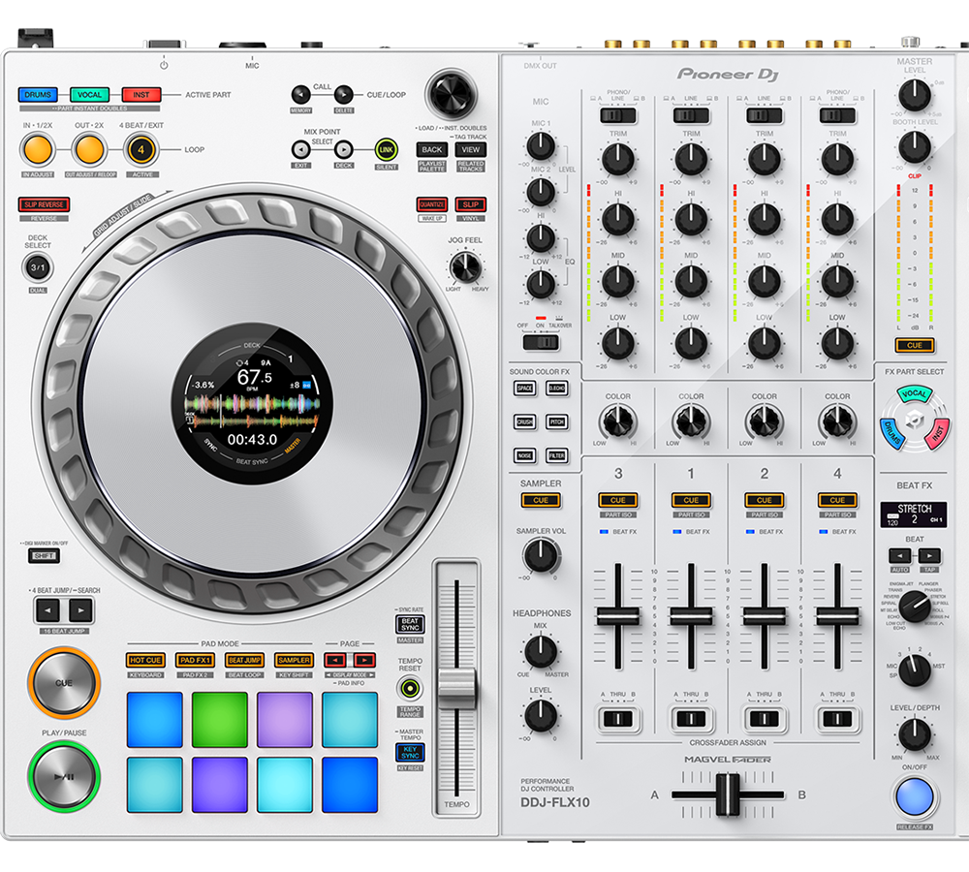
Task: Flip channel 3 crossfader assign switch
Action: 618,719
